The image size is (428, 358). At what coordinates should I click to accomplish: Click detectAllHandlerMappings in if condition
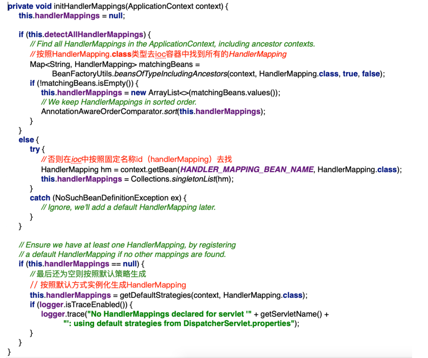point(94,34)
